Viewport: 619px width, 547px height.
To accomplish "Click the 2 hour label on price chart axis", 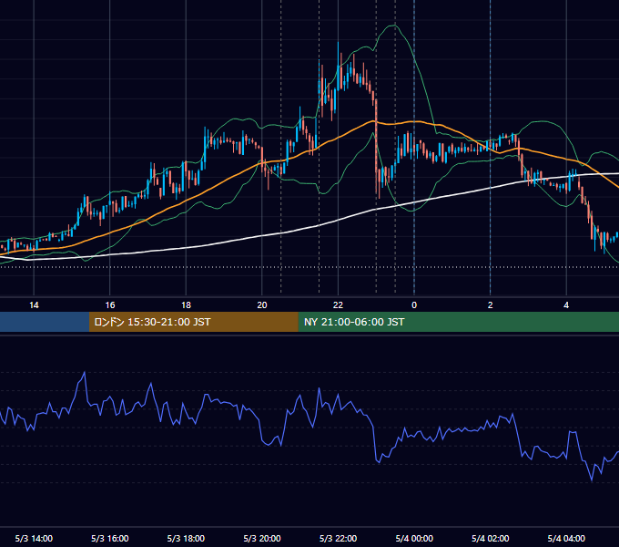I will pyautogui.click(x=491, y=305).
